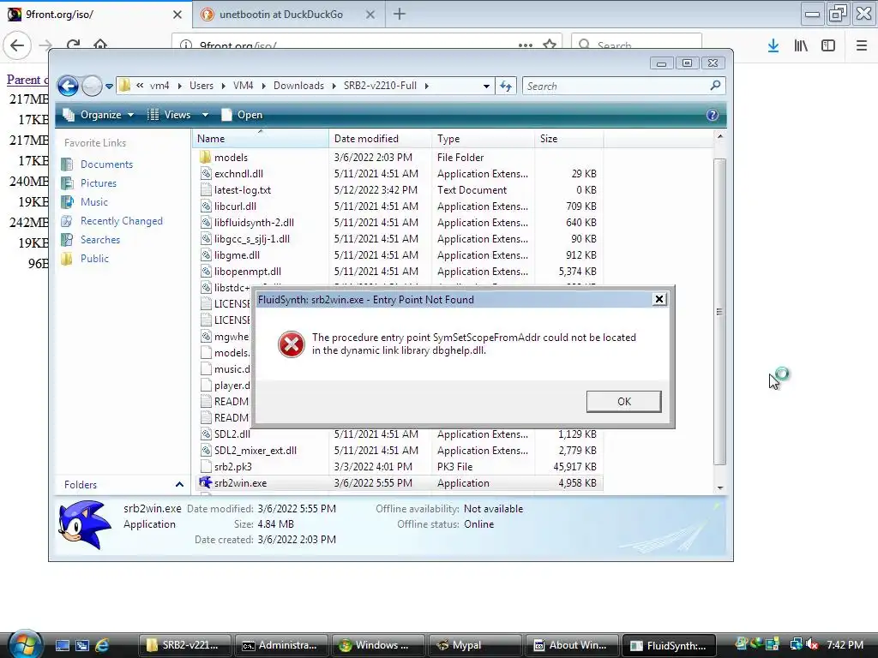This screenshot has width=878, height=658.
Task: Select srb2.pk3 file
Action: pos(233,466)
